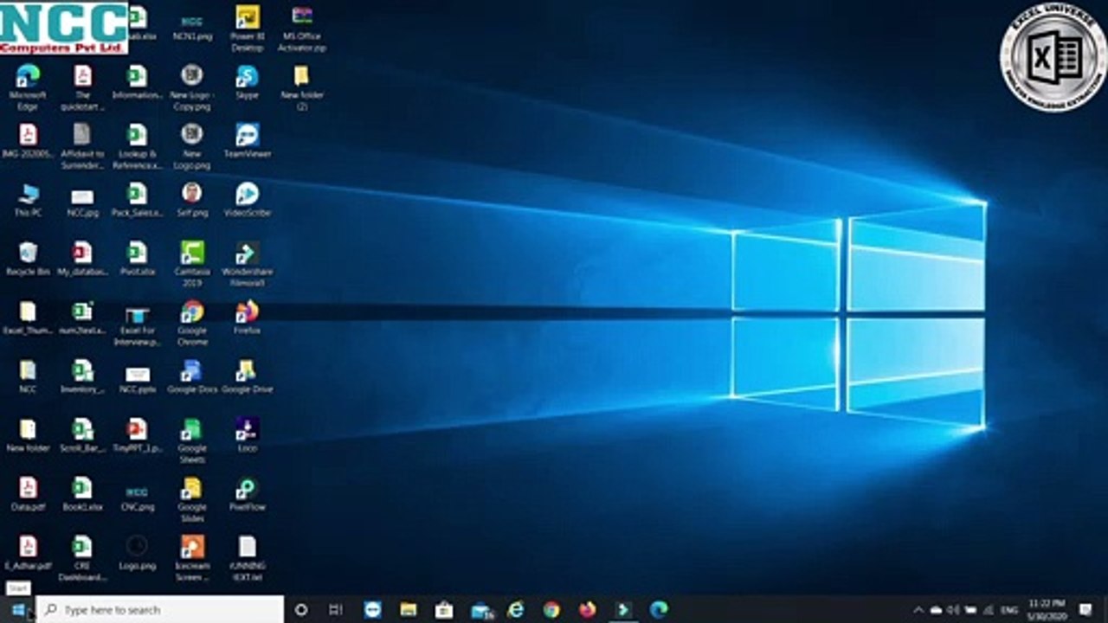The height and width of the screenshot is (623, 1108).
Task: Launch PixelFlow from the desktop
Action: 247,494
